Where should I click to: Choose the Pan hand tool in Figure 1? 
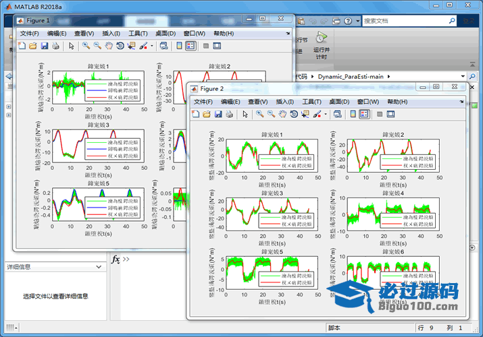click(109, 46)
